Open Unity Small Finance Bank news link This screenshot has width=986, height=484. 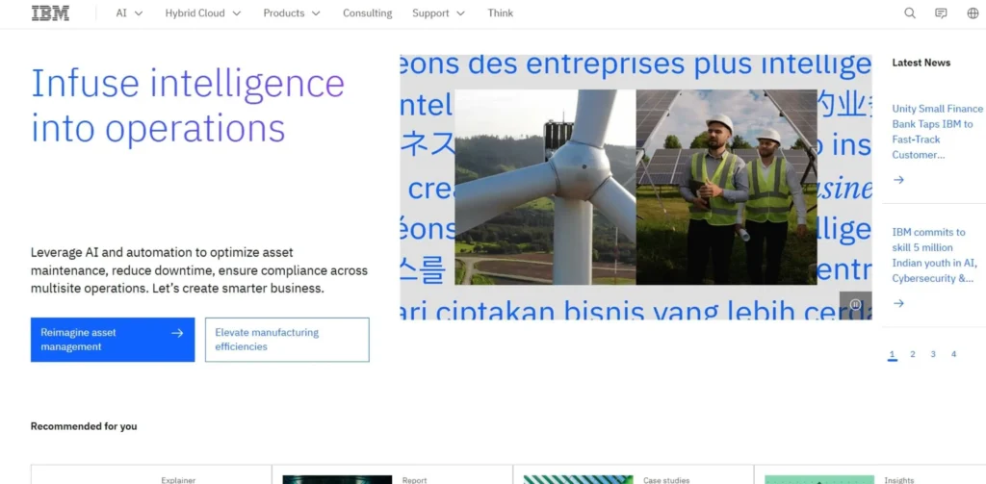(937, 132)
